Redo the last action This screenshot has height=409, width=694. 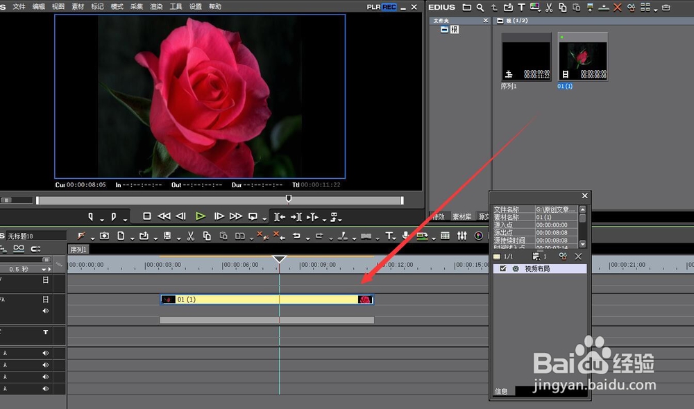click(319, 236)
